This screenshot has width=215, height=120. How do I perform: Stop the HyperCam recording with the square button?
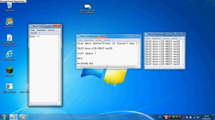coord(170,117)
